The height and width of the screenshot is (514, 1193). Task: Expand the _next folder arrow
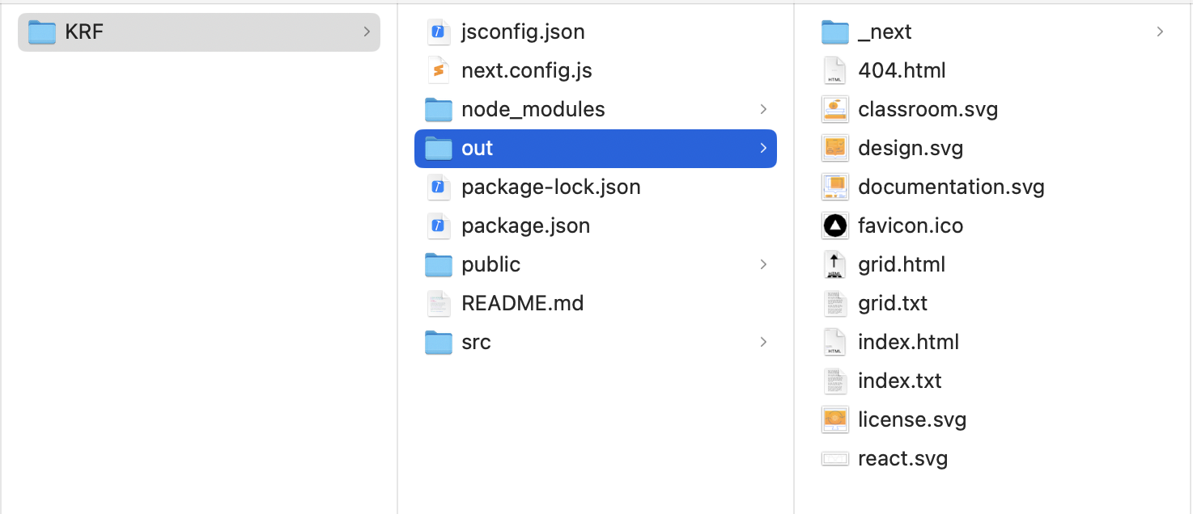point(1160,32)
